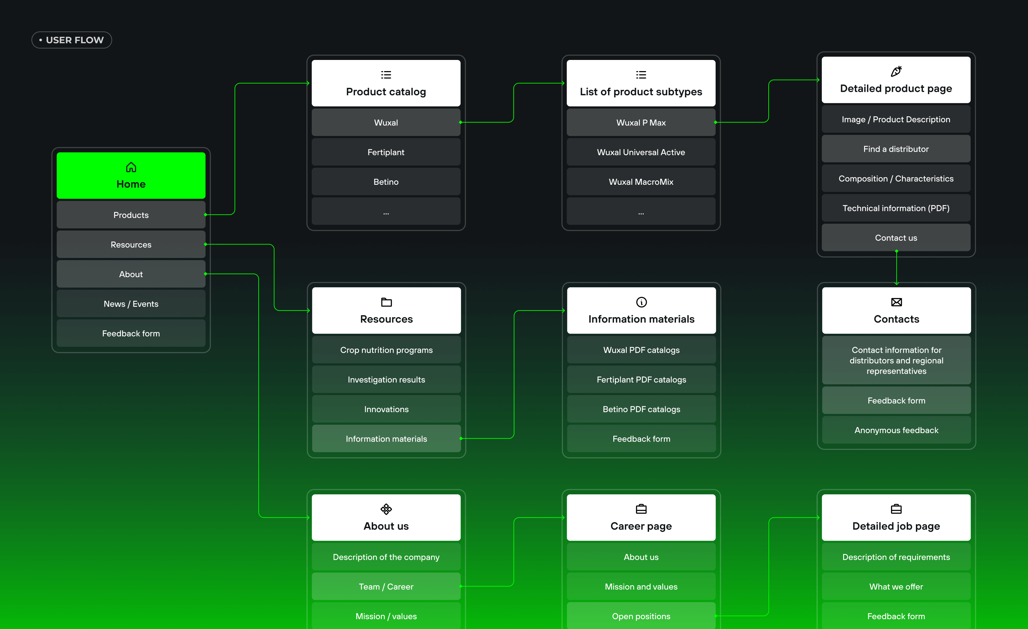This screenshot has height=629, width=1028.
Task: Select Mission / values row
Action: point(386,615)
